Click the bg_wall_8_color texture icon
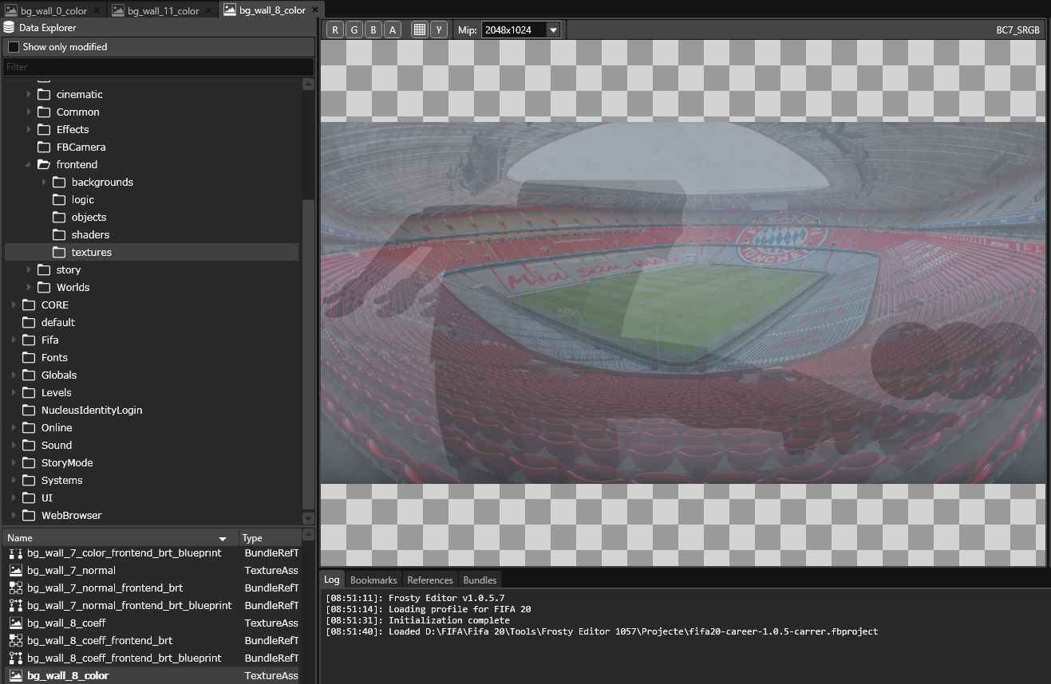 [x=15, y=675]
